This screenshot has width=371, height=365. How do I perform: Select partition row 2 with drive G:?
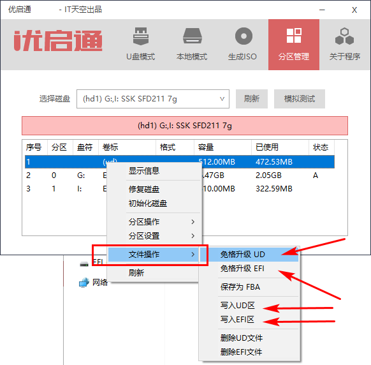point(180,175)
